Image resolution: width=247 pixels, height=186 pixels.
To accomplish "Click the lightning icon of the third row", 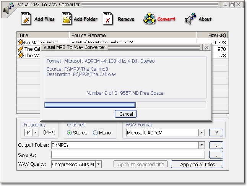I will pos(21,55).
